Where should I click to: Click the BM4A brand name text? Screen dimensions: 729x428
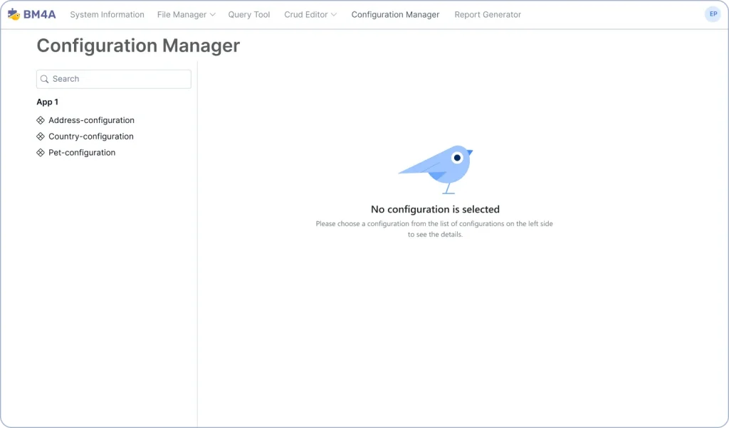(x=40, y=14)
